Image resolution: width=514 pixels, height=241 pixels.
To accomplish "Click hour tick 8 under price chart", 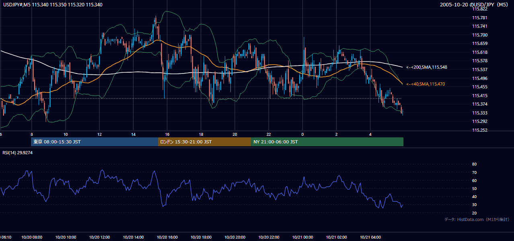I will pyautogui.click(x=32, y=135).
